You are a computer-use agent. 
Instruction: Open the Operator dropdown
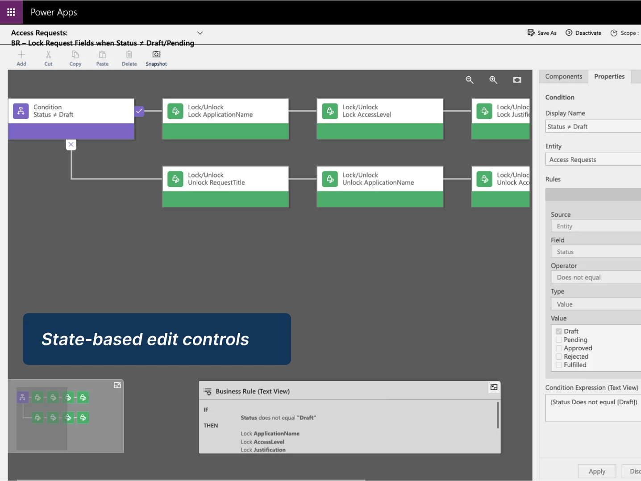coord(595,278)
